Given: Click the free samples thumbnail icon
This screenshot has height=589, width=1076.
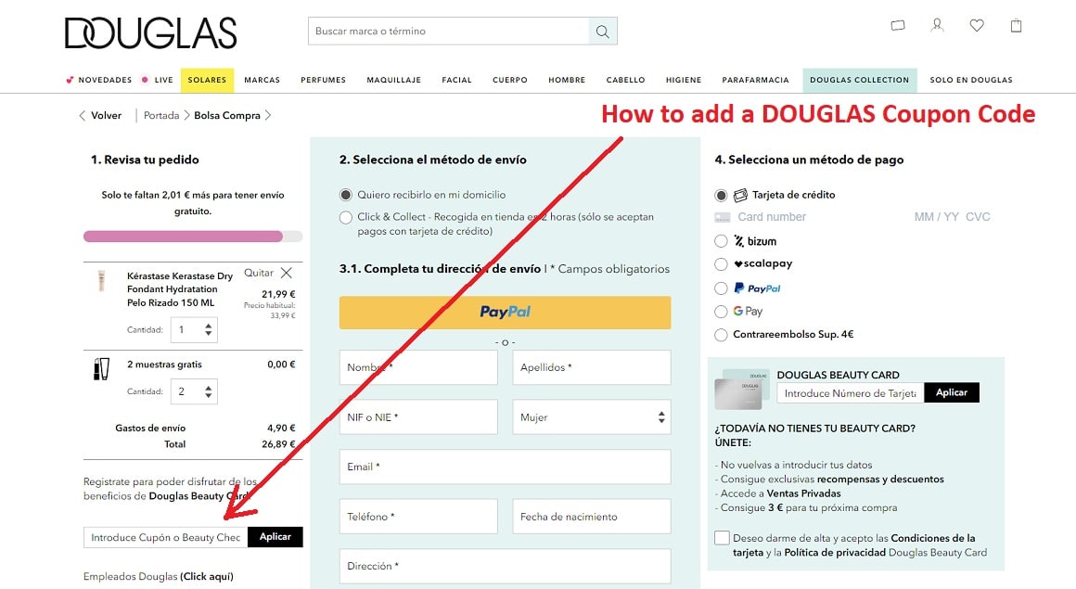Looking at the screenshot, I should tap(101, 368).
